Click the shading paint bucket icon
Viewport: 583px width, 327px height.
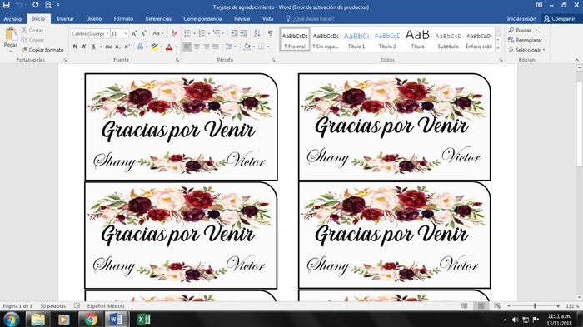click(247, 47)
